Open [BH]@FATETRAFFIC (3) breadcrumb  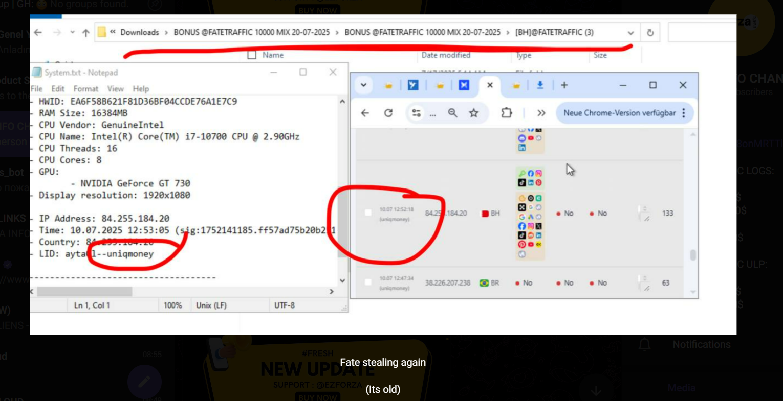point(554,32)
